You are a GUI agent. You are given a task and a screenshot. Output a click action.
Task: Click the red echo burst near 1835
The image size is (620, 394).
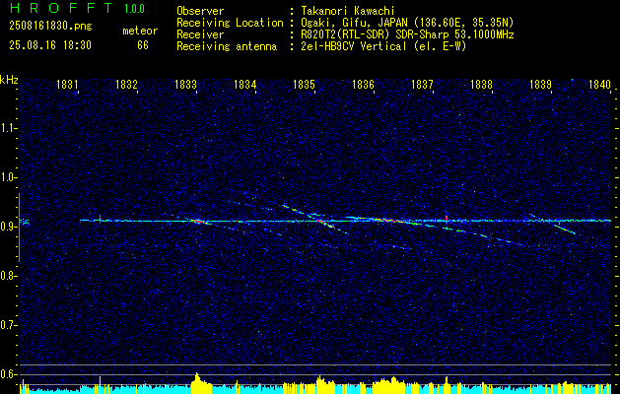[323, 223]
